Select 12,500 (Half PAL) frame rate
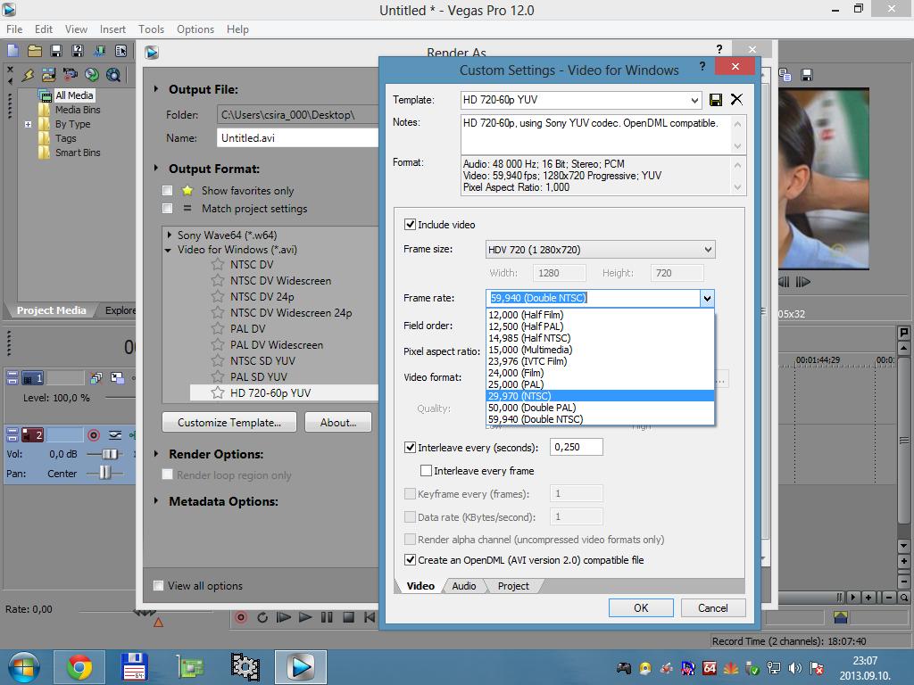 [x=601, y=326]
